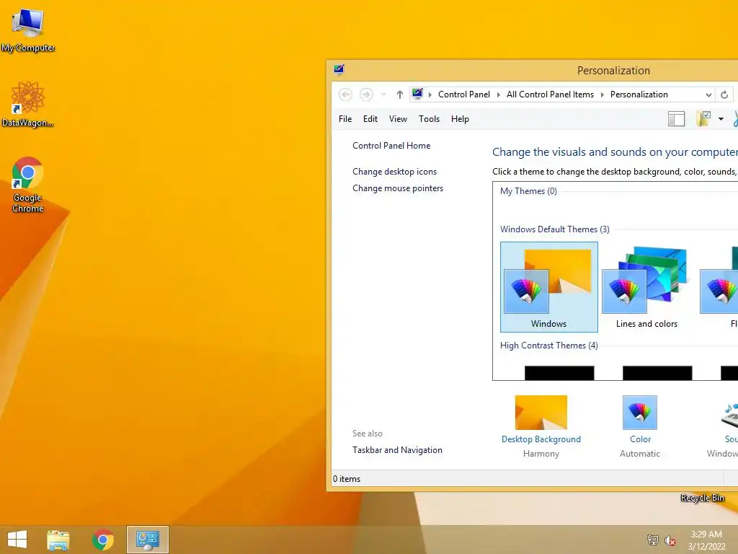Go forward using the Forward arrow
The image size is (738, 554).
(x=366, y=94)
